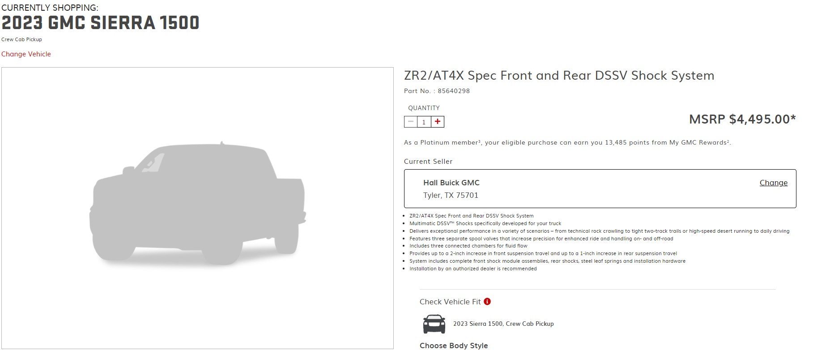Click the Choose Body Style heading
813x350 pixels.
(x=454, y=346)
